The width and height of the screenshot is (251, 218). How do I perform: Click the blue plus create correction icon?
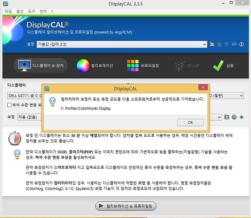point(241,117)
